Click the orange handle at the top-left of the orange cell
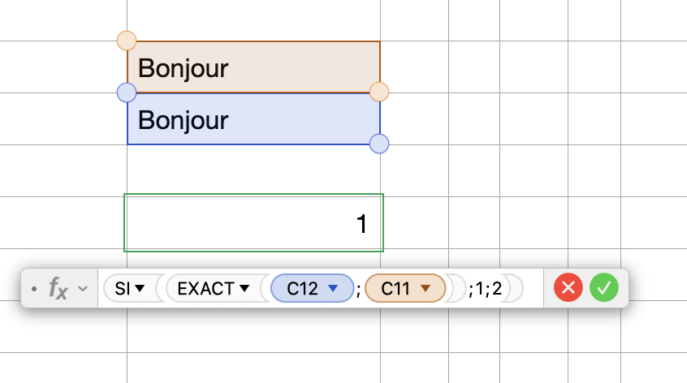Screen dimensions: 687x383 coord(127,41)
